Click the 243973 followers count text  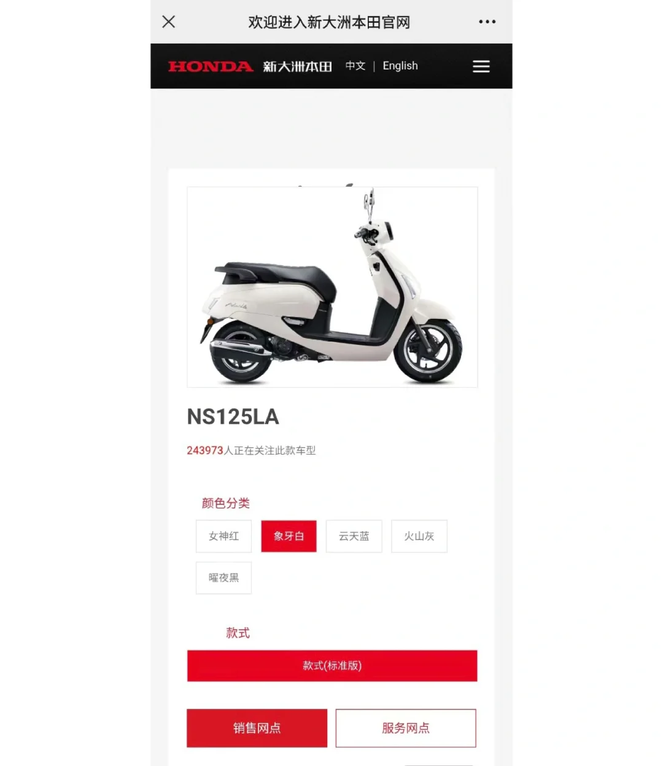pyautogui.click(x=205, y=450)
